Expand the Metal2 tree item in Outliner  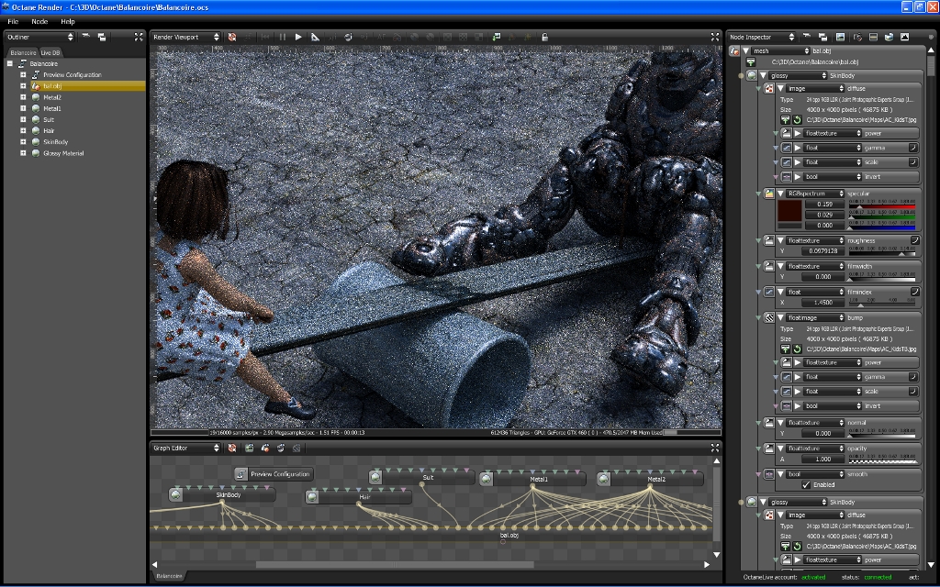[23, 97]
